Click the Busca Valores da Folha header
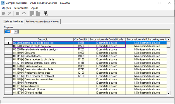175x104 pixels. (x=146, y=39)
